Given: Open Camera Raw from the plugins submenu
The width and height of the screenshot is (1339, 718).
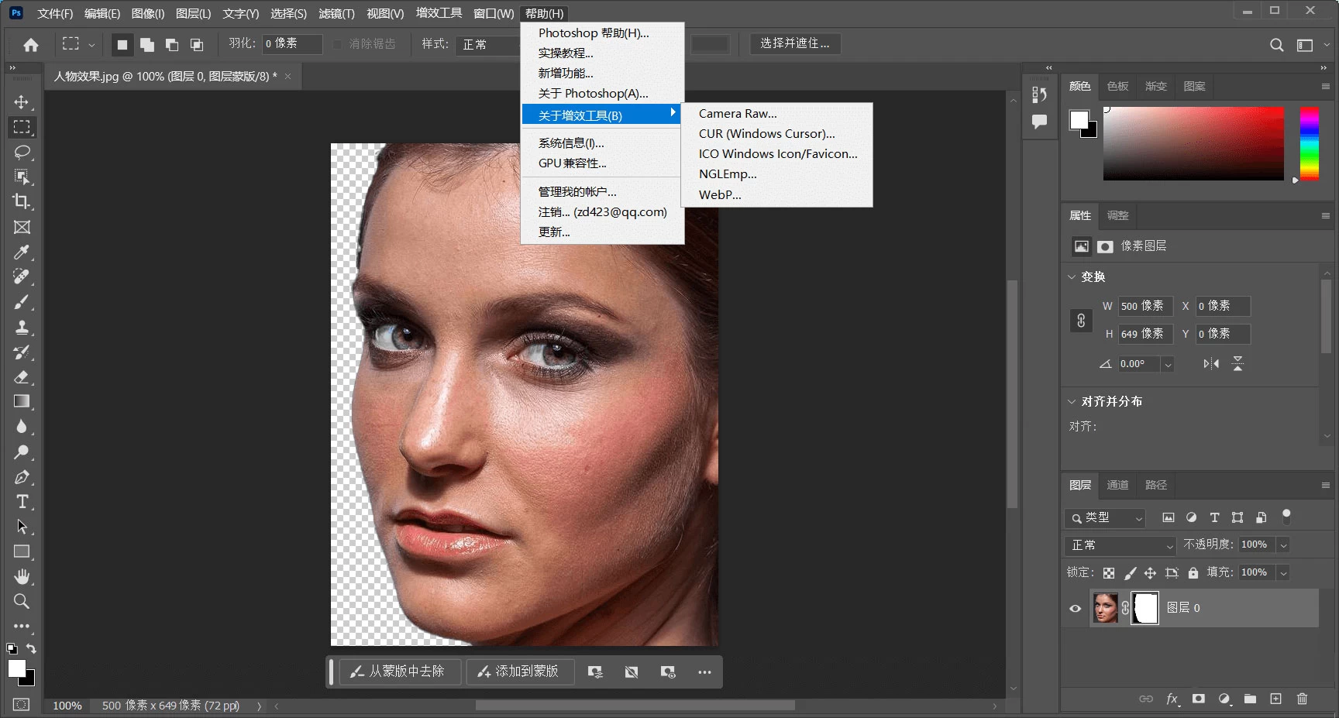Looking at the screenshot, I should point(737,113).
